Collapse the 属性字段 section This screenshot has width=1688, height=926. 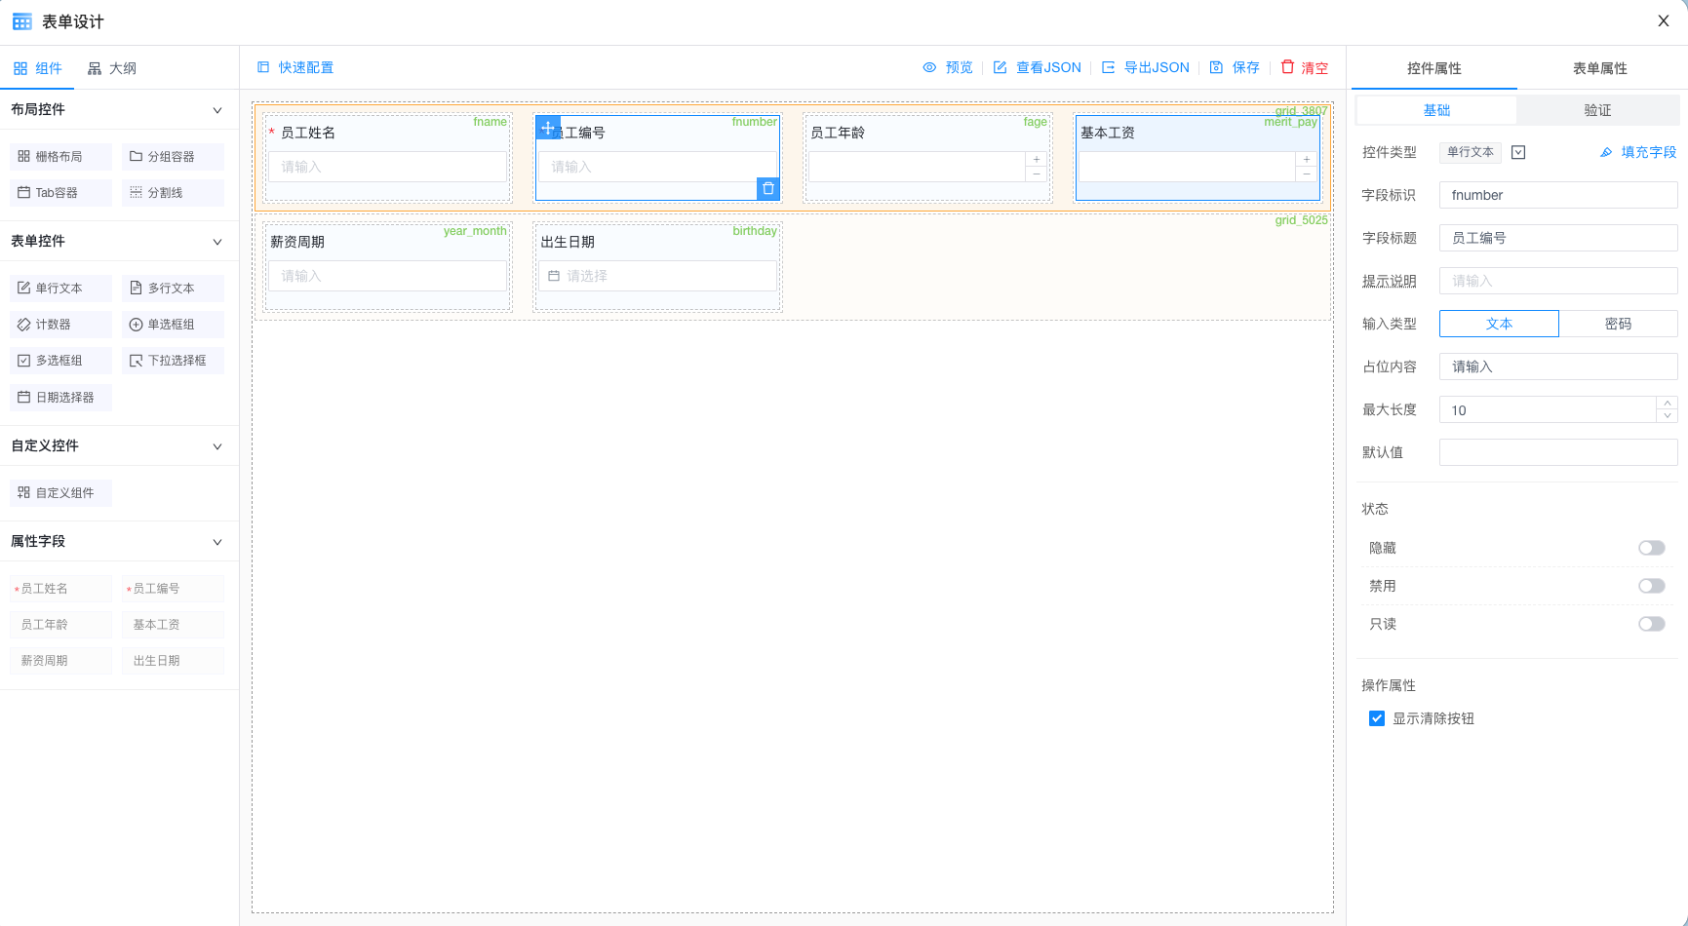(217, 542)
